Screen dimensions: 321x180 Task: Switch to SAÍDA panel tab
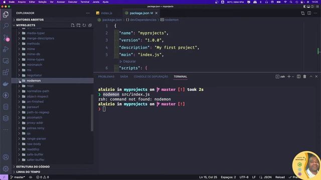pyautogui.click(x=124, y=76)
